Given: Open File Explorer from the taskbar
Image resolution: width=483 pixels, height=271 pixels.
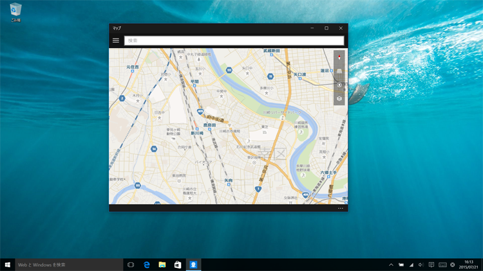Looking at the screenshot, I should pos(162,265).
